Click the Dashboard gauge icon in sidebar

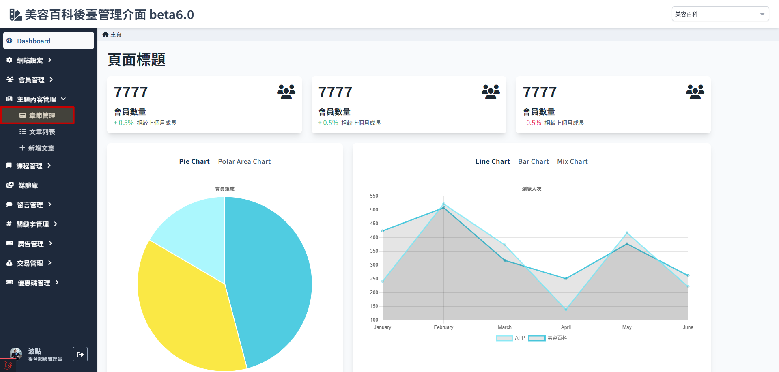[9, 41]
